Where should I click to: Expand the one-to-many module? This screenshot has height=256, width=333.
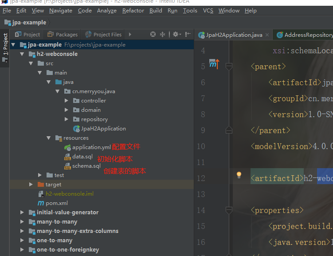[22, 240]
